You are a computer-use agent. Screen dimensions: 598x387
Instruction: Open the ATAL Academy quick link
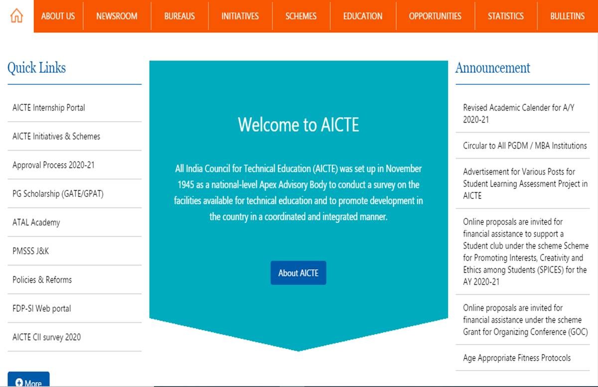point(36,222)
